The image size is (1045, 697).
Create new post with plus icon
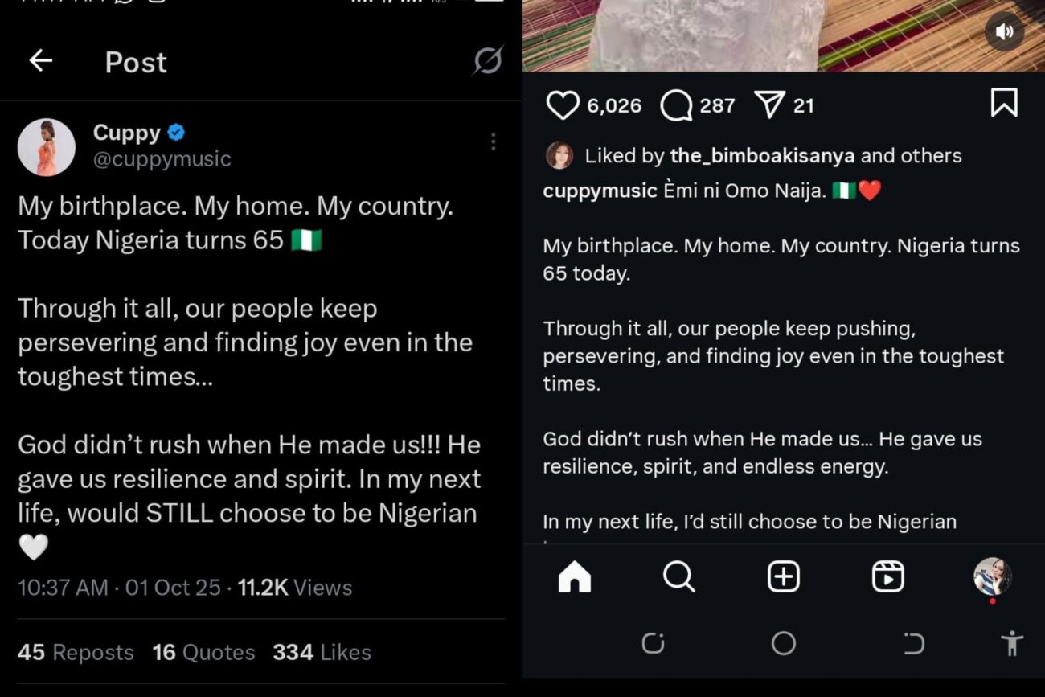(783, 576)
